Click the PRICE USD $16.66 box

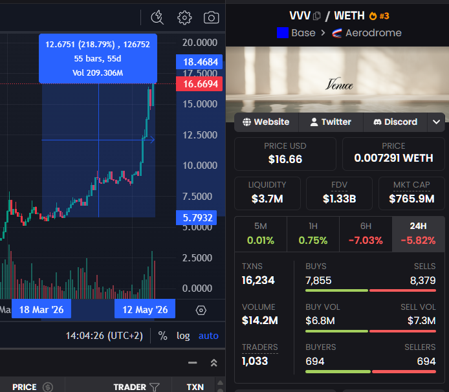pos(285,154)
